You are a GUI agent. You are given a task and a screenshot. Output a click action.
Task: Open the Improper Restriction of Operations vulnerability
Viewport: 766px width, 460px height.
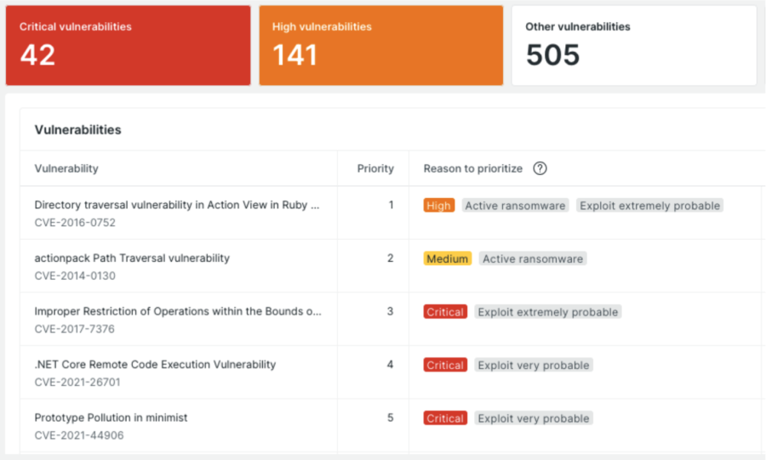tap(178, 311)
